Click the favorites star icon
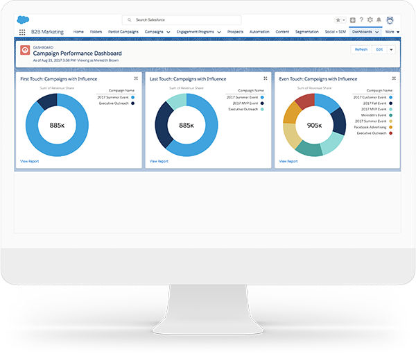The image size is (416, 354). [x=338, y=20]
